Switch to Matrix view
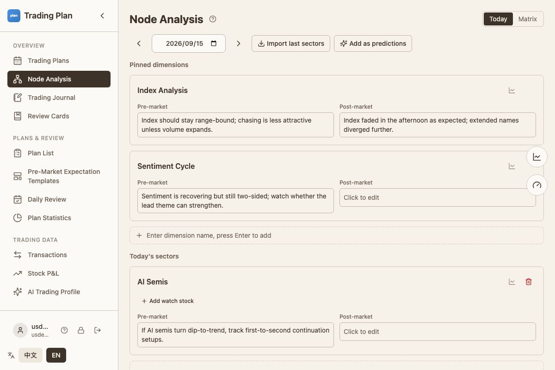This screenshot has height=370, width=555. click(x=528, y=19)
